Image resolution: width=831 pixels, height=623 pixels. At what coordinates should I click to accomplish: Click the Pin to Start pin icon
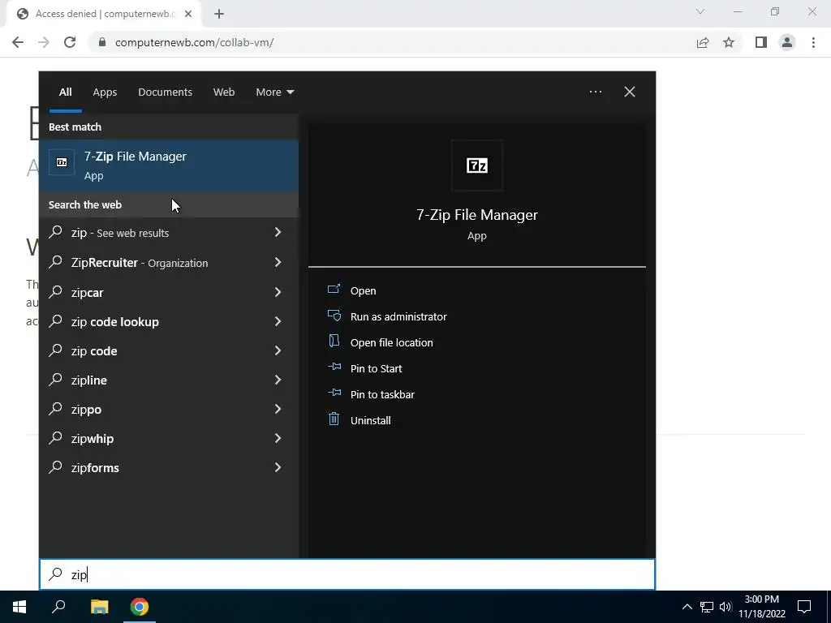pyautogui.click(x=334, y=367)
